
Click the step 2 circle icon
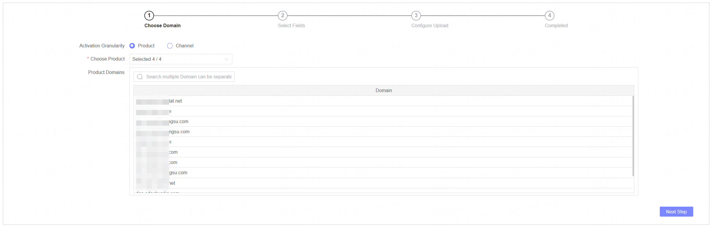[283, 15]
